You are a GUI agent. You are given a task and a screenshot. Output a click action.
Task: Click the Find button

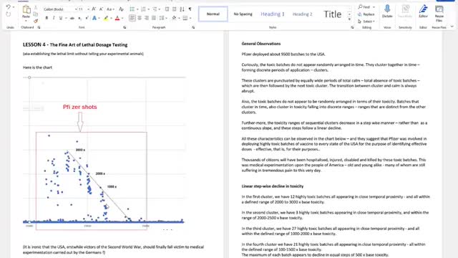[364, 6]
